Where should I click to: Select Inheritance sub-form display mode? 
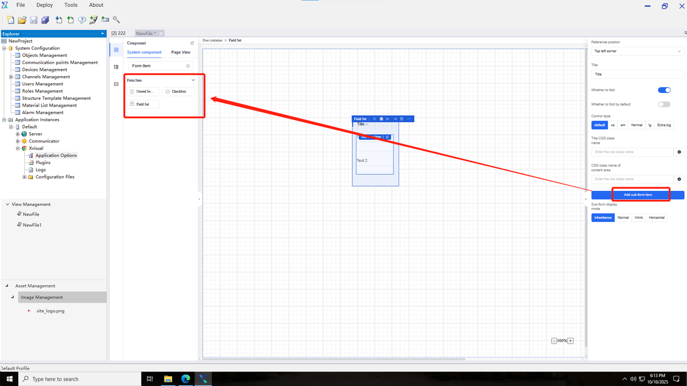[603, 218]
